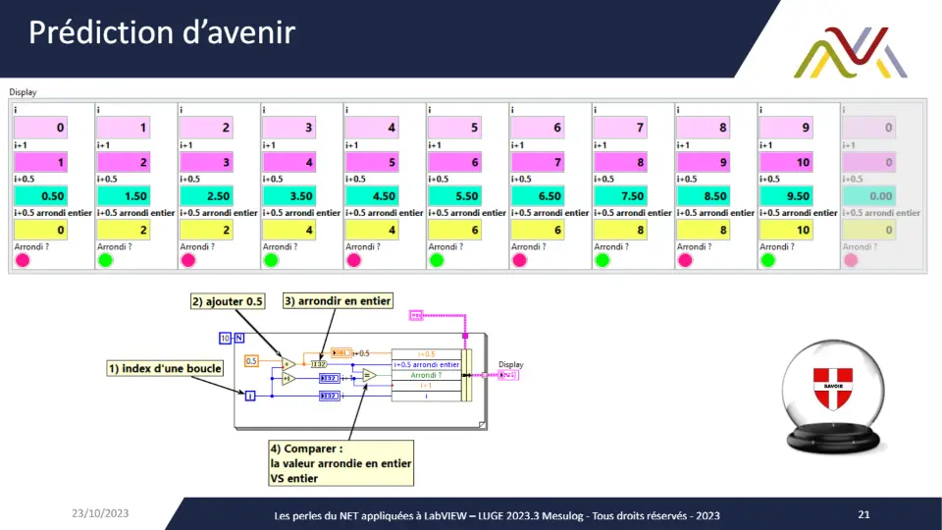The width and height of the screenshot is (942, 530).
Task: Select yellow rounded value in the i=1 column
Action: (124, 230)
